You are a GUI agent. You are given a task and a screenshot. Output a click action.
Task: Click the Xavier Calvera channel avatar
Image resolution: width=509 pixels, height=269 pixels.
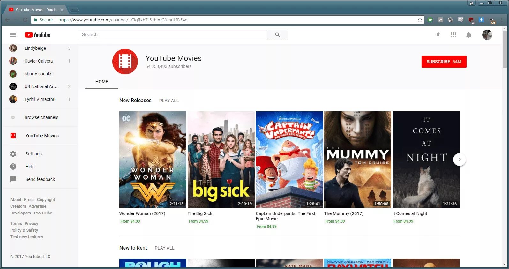click(x=13, y=61)
